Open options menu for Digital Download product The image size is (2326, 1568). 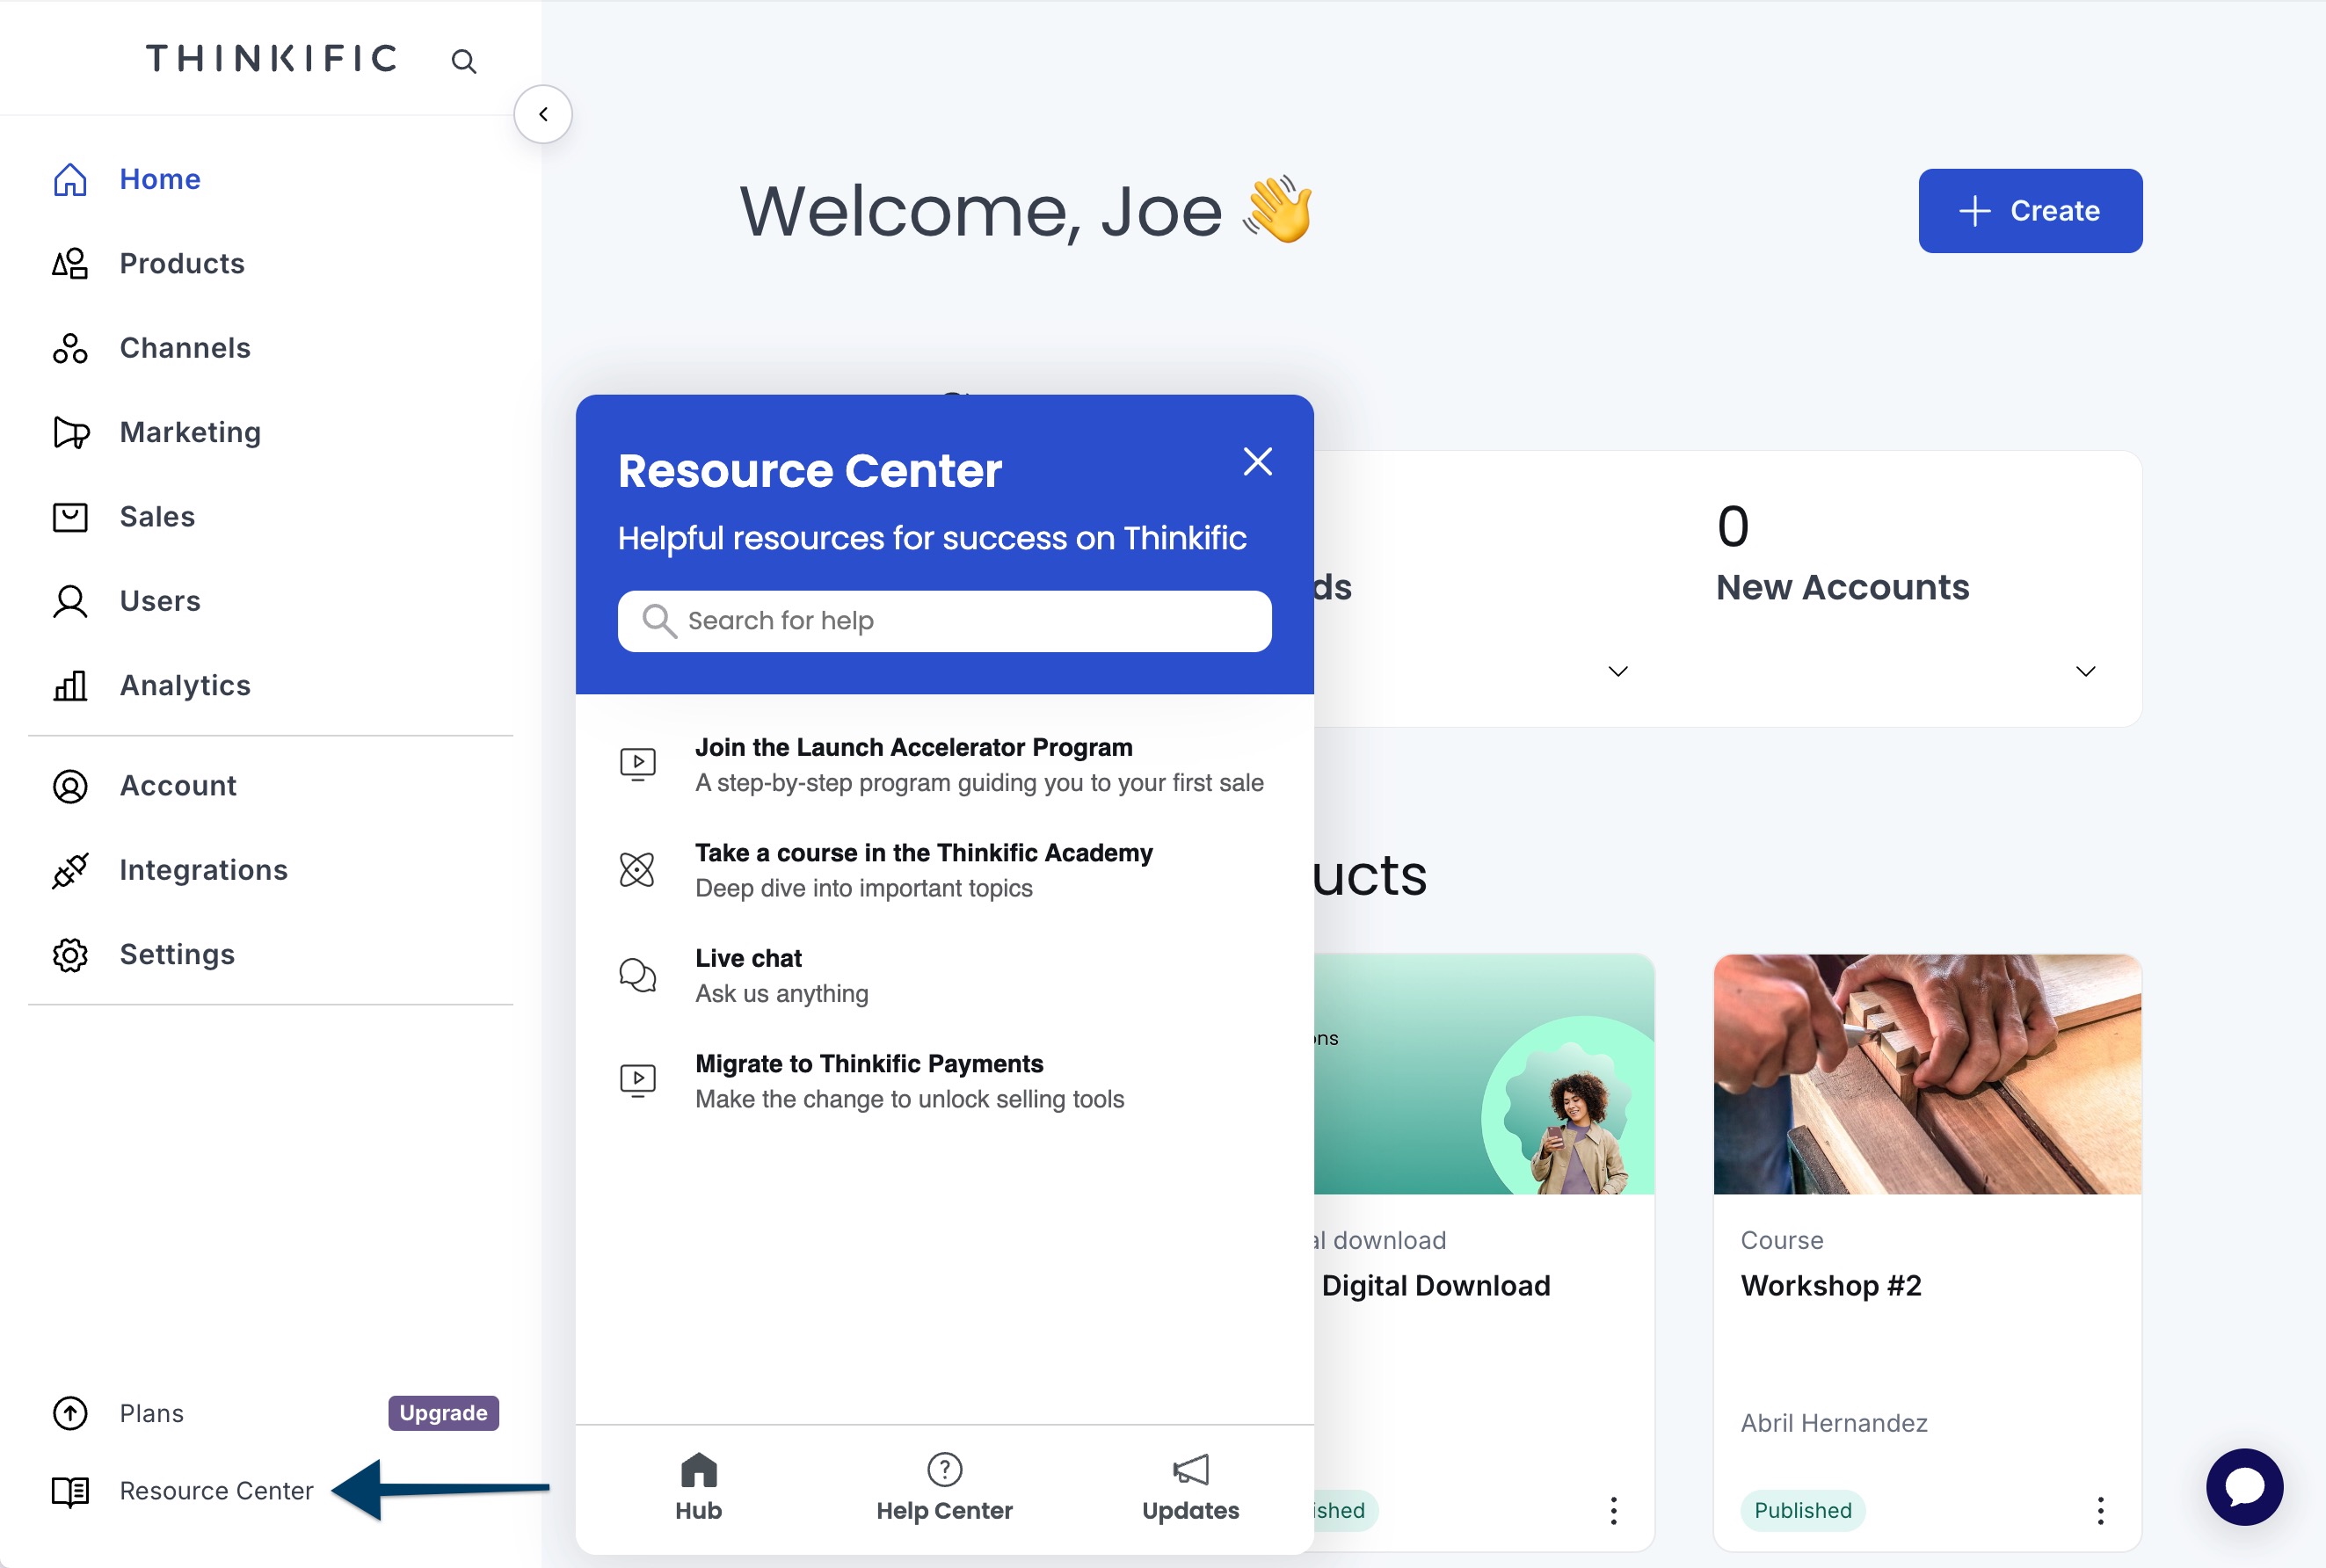click(1613, 1510)
